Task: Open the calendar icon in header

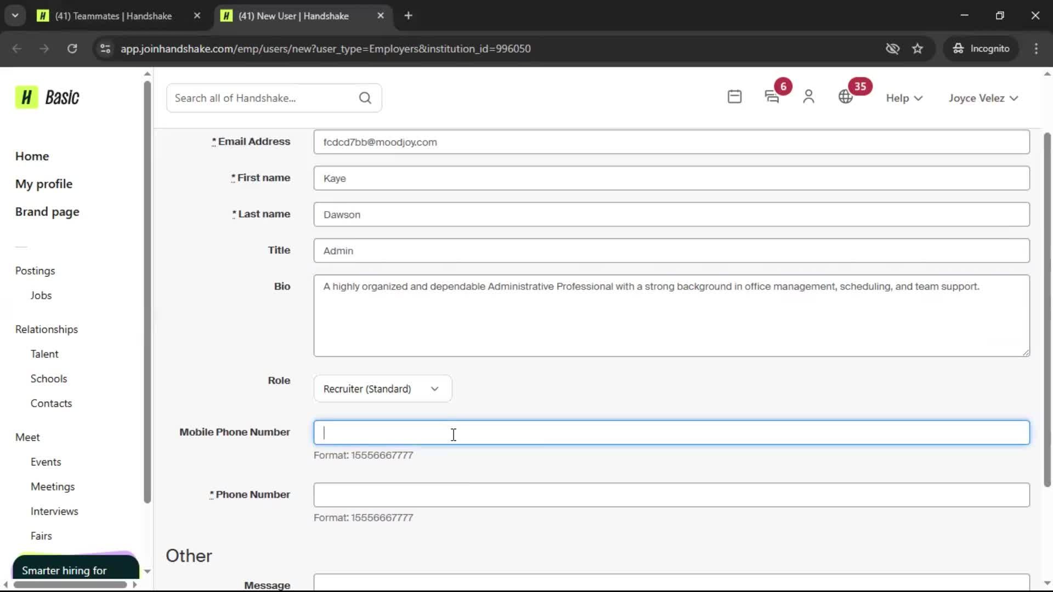Action: (x=734, y=97)
